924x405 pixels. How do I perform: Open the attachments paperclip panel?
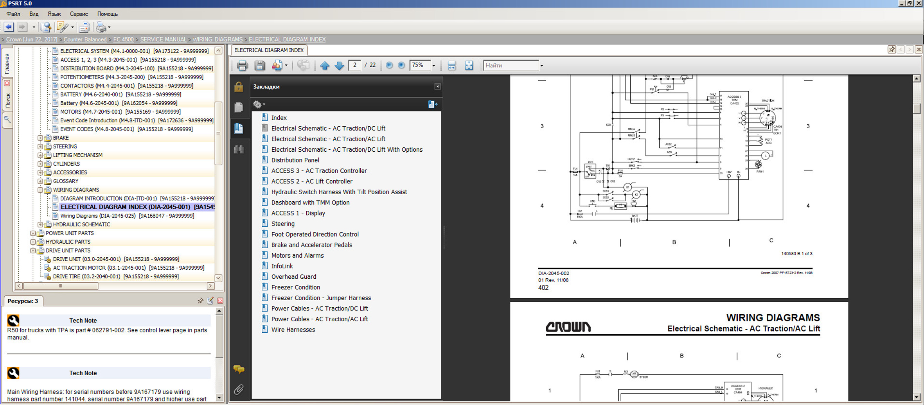click(x=239, y=389)
